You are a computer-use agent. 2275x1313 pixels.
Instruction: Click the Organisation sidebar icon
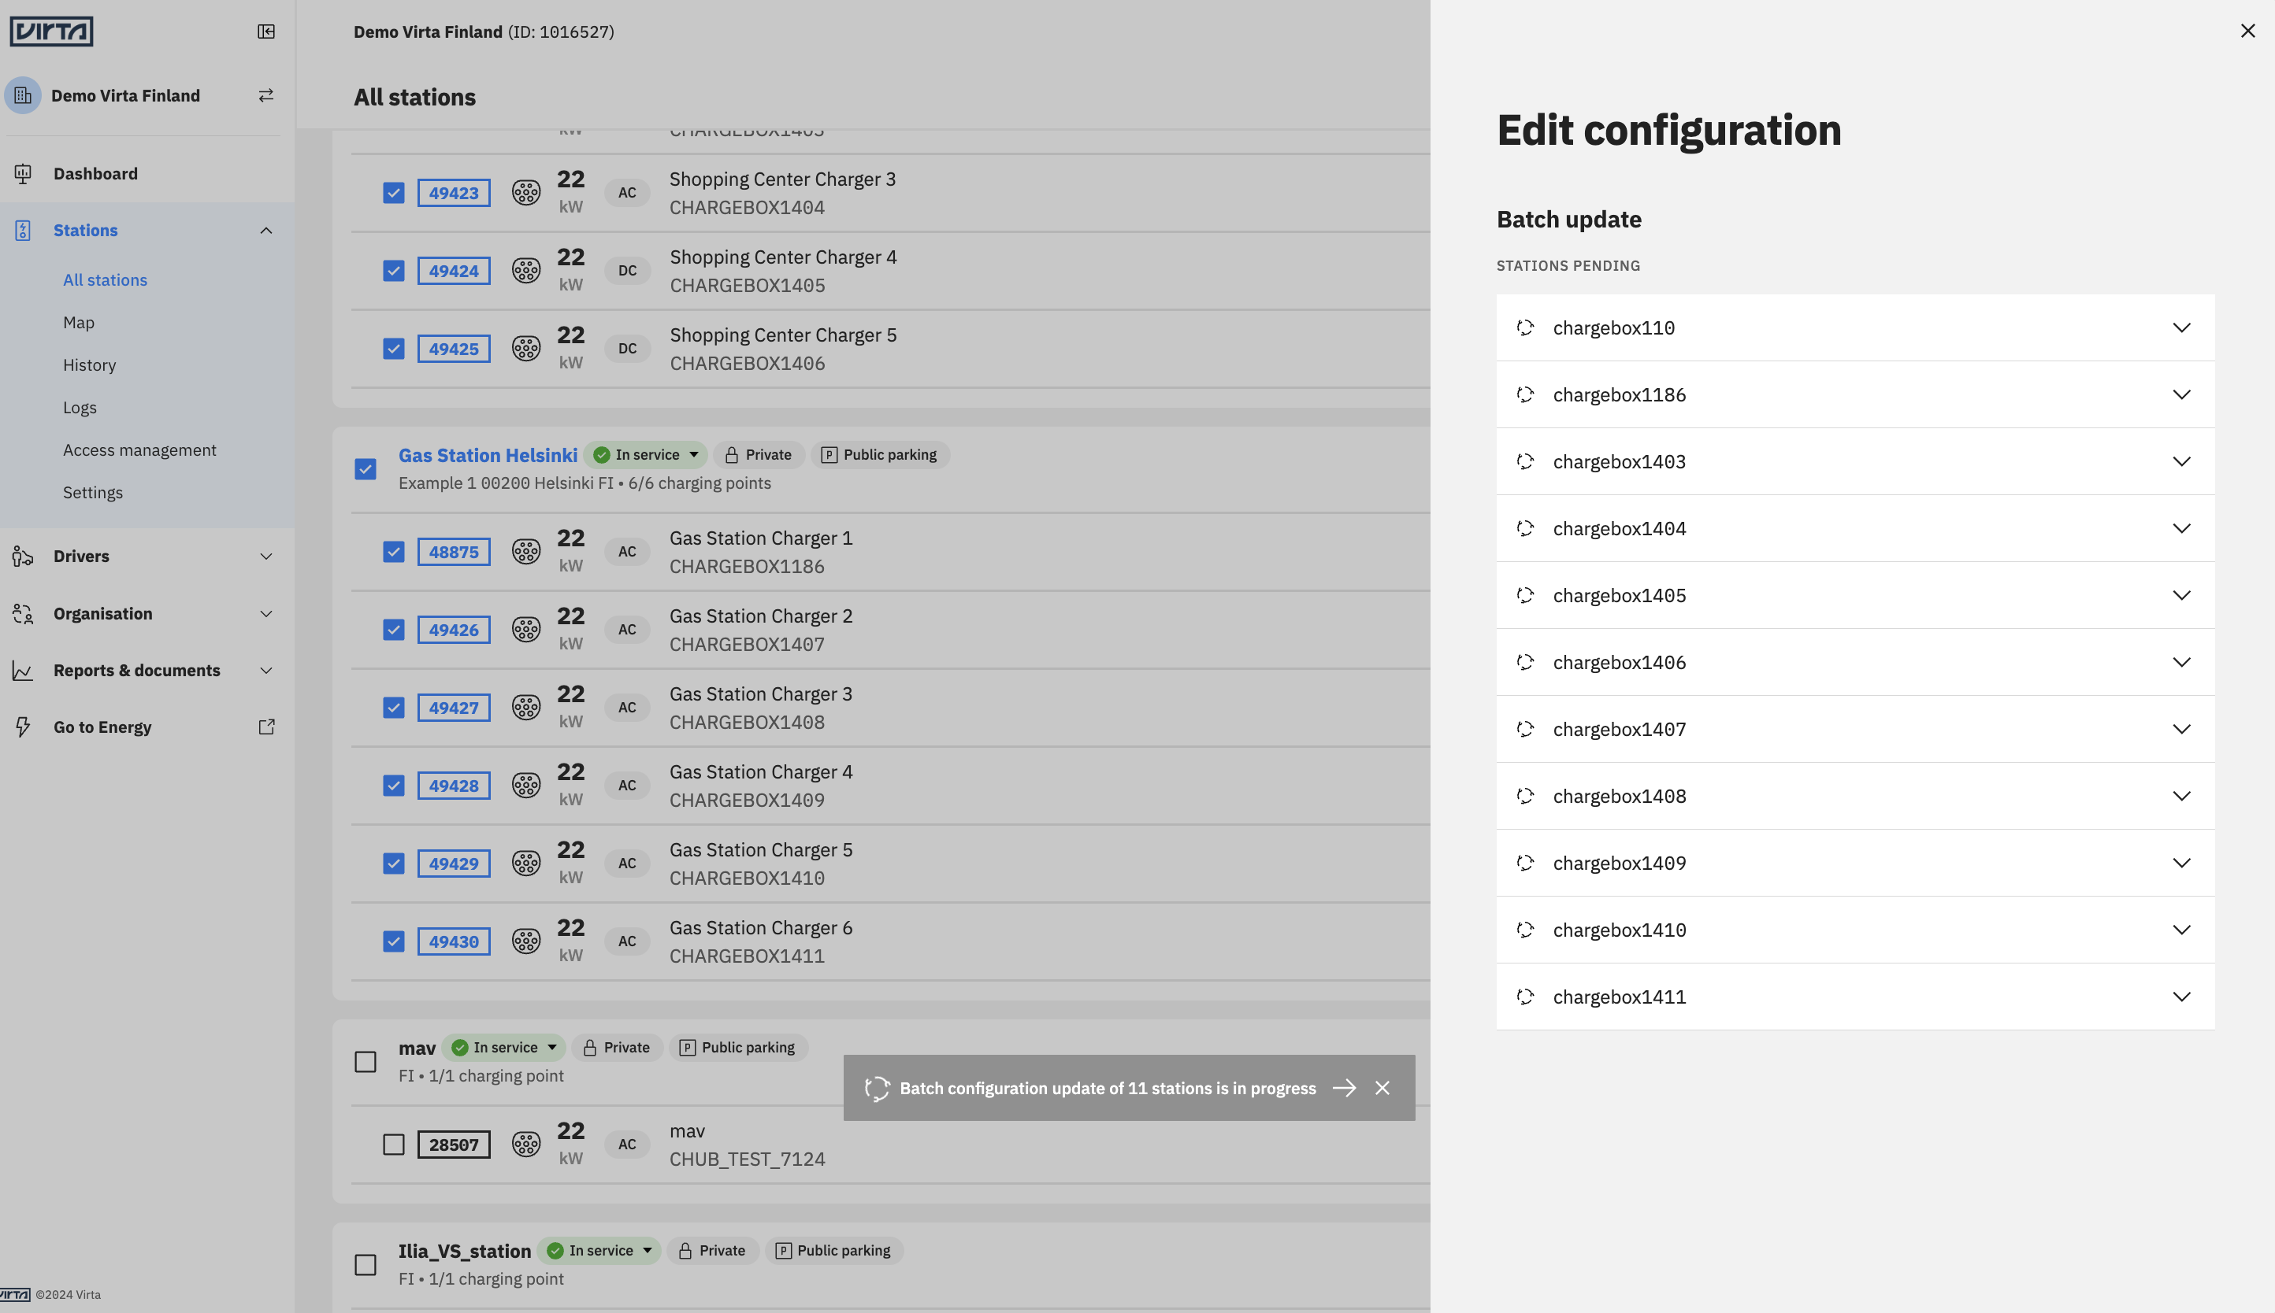23,614
